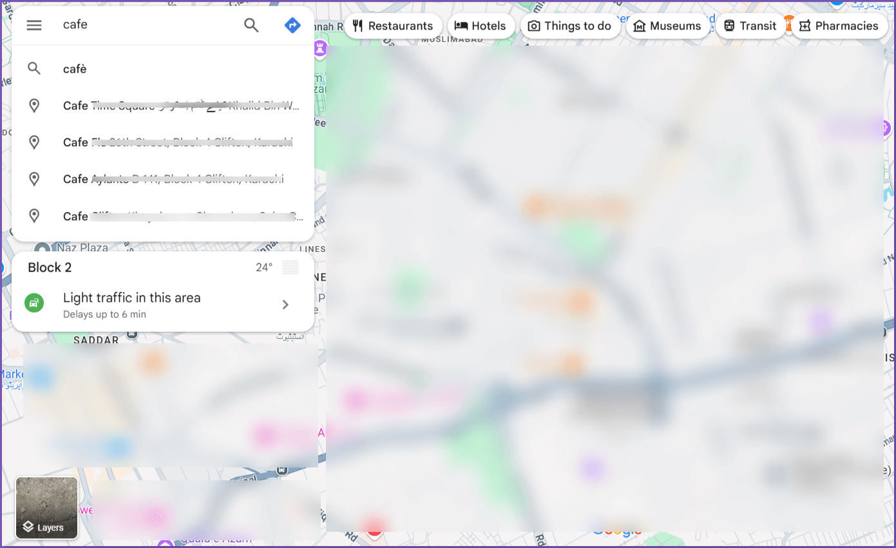The height and width of the screenshot is (548, 896).
Task: Select the Hotels bed icon
Action: pyautogui.click(x=461, y=26)
